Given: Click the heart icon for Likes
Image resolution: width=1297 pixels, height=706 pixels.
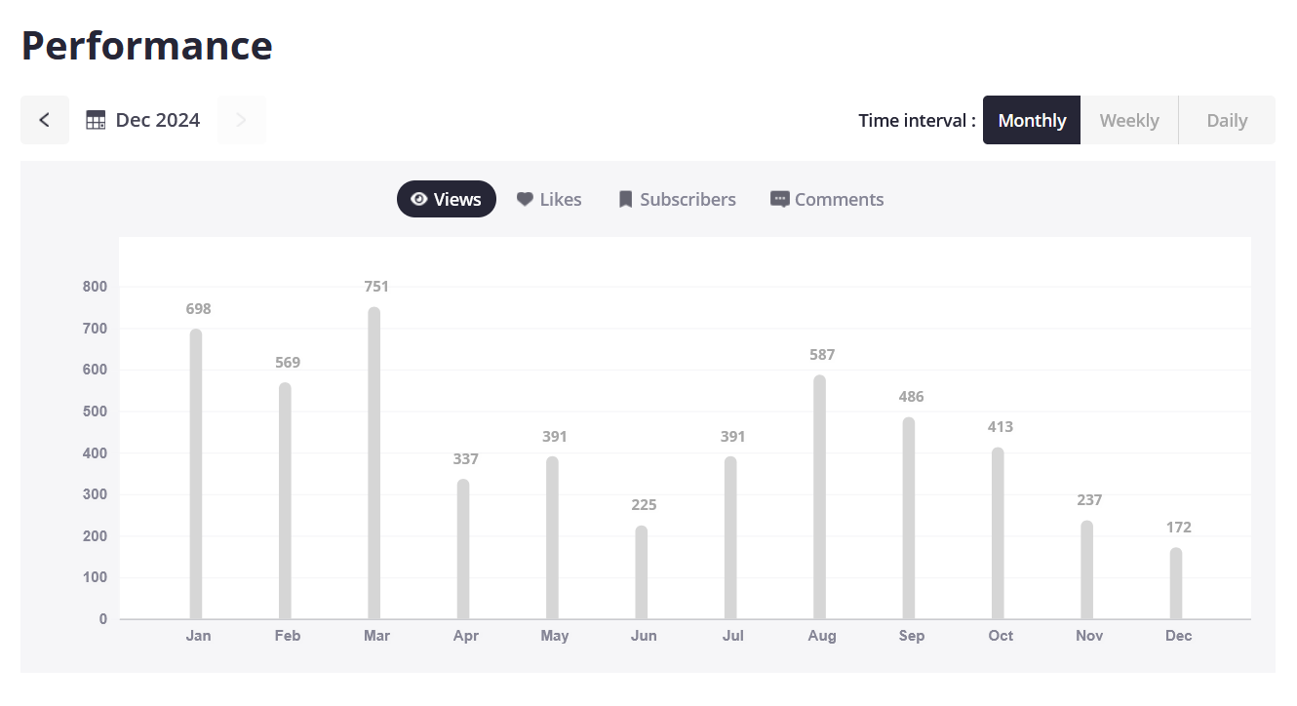Looking at the screenshot, I should tap(525, 199).
